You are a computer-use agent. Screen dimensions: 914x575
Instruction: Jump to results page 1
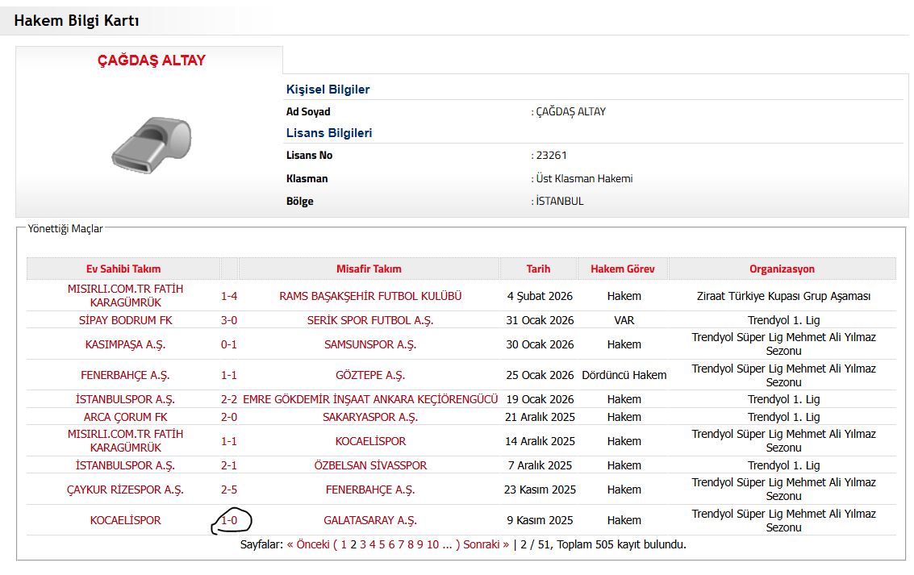tap(344, 544)
